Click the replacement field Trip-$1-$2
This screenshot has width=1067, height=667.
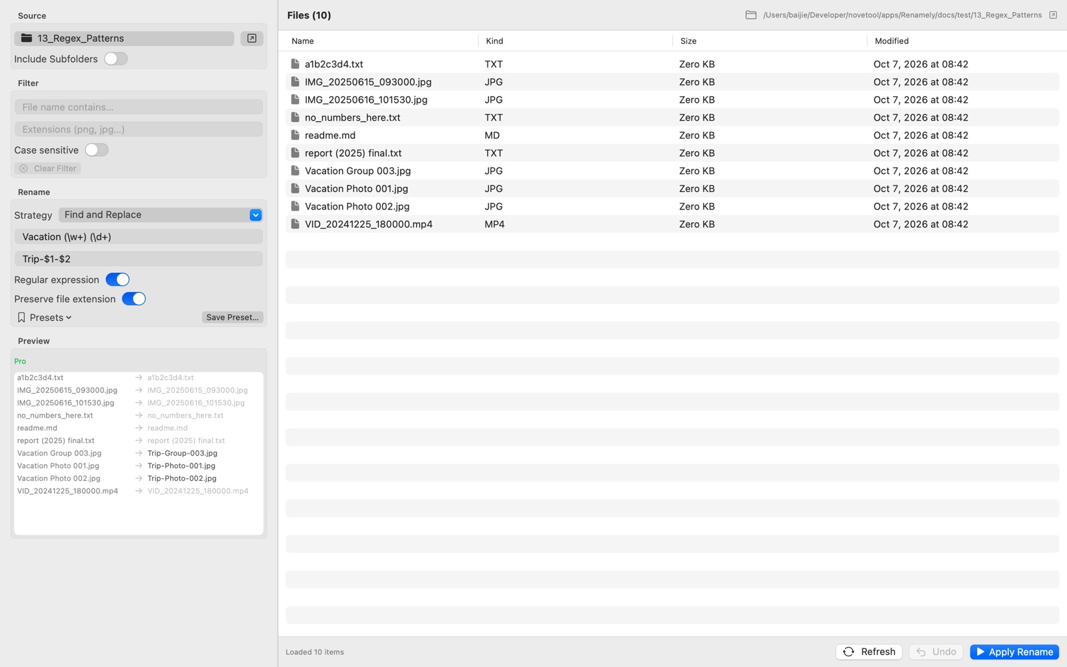[139, 259]
